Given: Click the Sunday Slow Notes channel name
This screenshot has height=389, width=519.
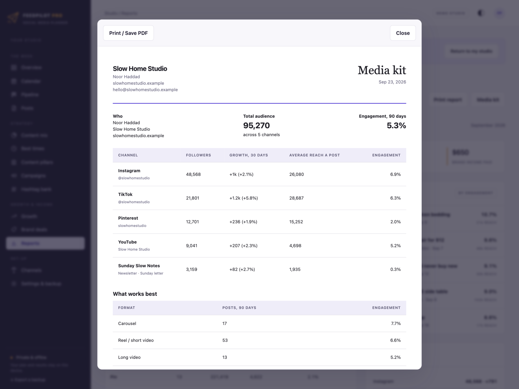Looking at the screenshot, I should pyautogui.click(x=139, y=266).
